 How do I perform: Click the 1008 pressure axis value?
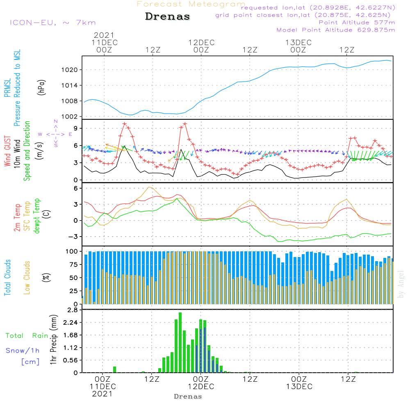coord(70,101)
